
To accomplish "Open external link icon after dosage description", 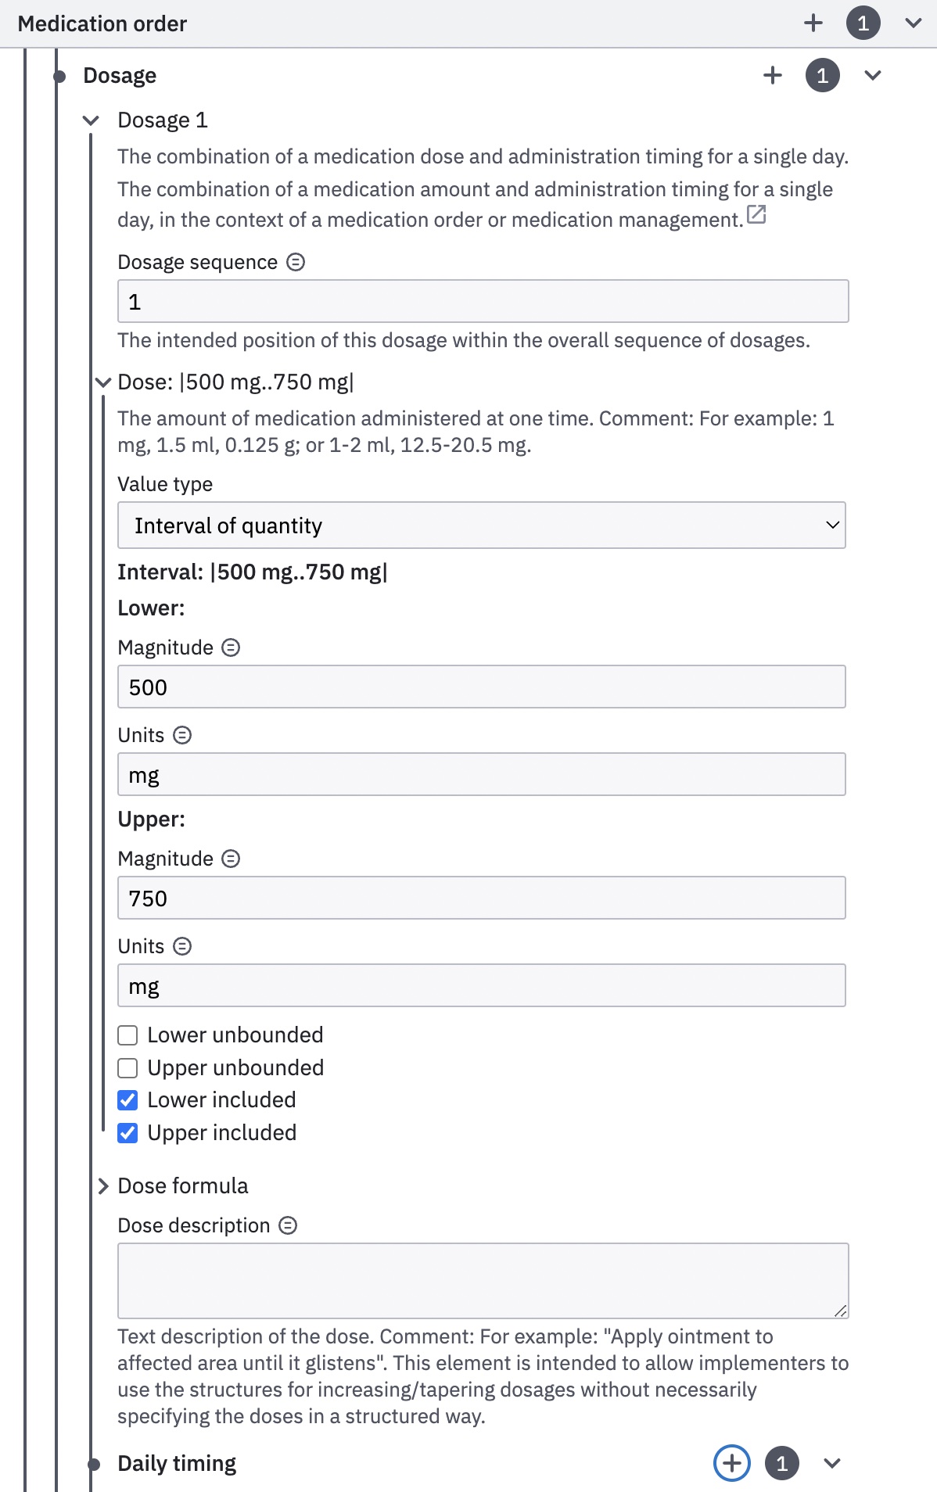I will click(756, 214).
